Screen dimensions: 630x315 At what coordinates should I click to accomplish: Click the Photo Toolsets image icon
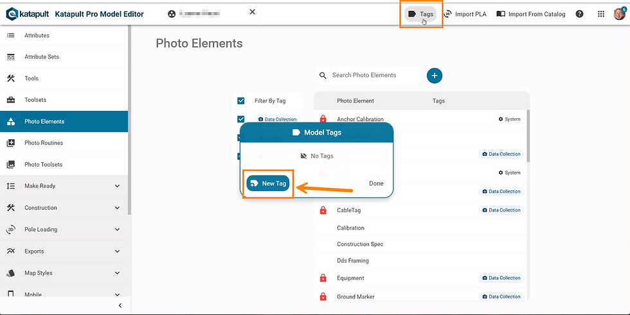[x=11, y=164]
